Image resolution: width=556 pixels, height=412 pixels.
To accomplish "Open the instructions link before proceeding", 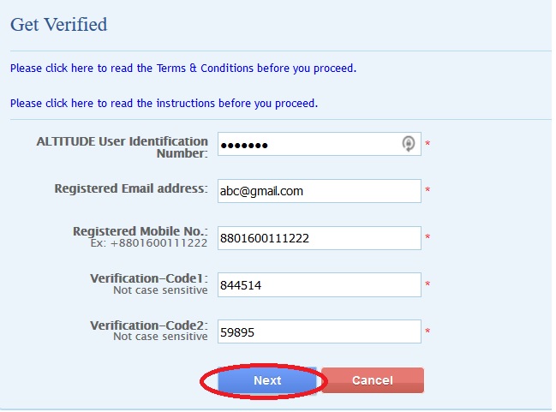I will pos(164,103).
